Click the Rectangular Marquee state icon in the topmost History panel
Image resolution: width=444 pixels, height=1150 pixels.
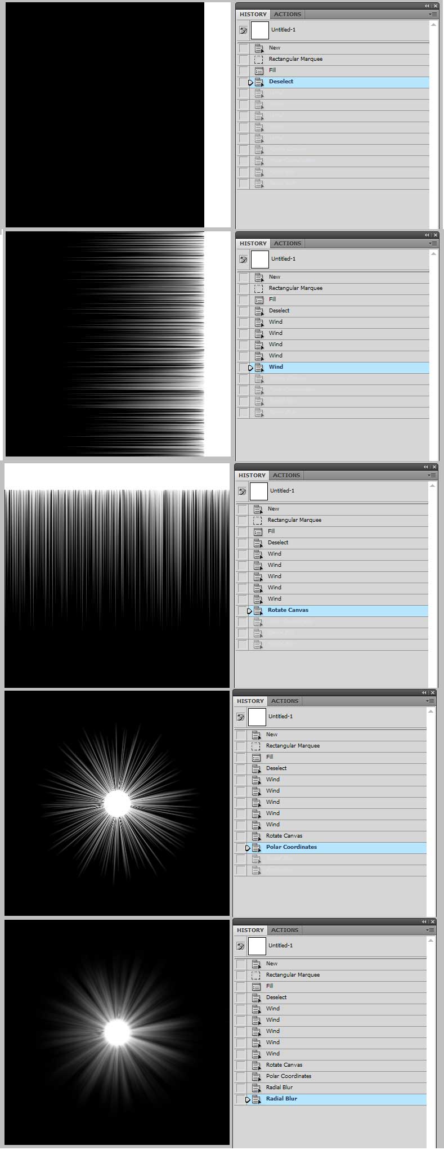[x=259, y=59]
